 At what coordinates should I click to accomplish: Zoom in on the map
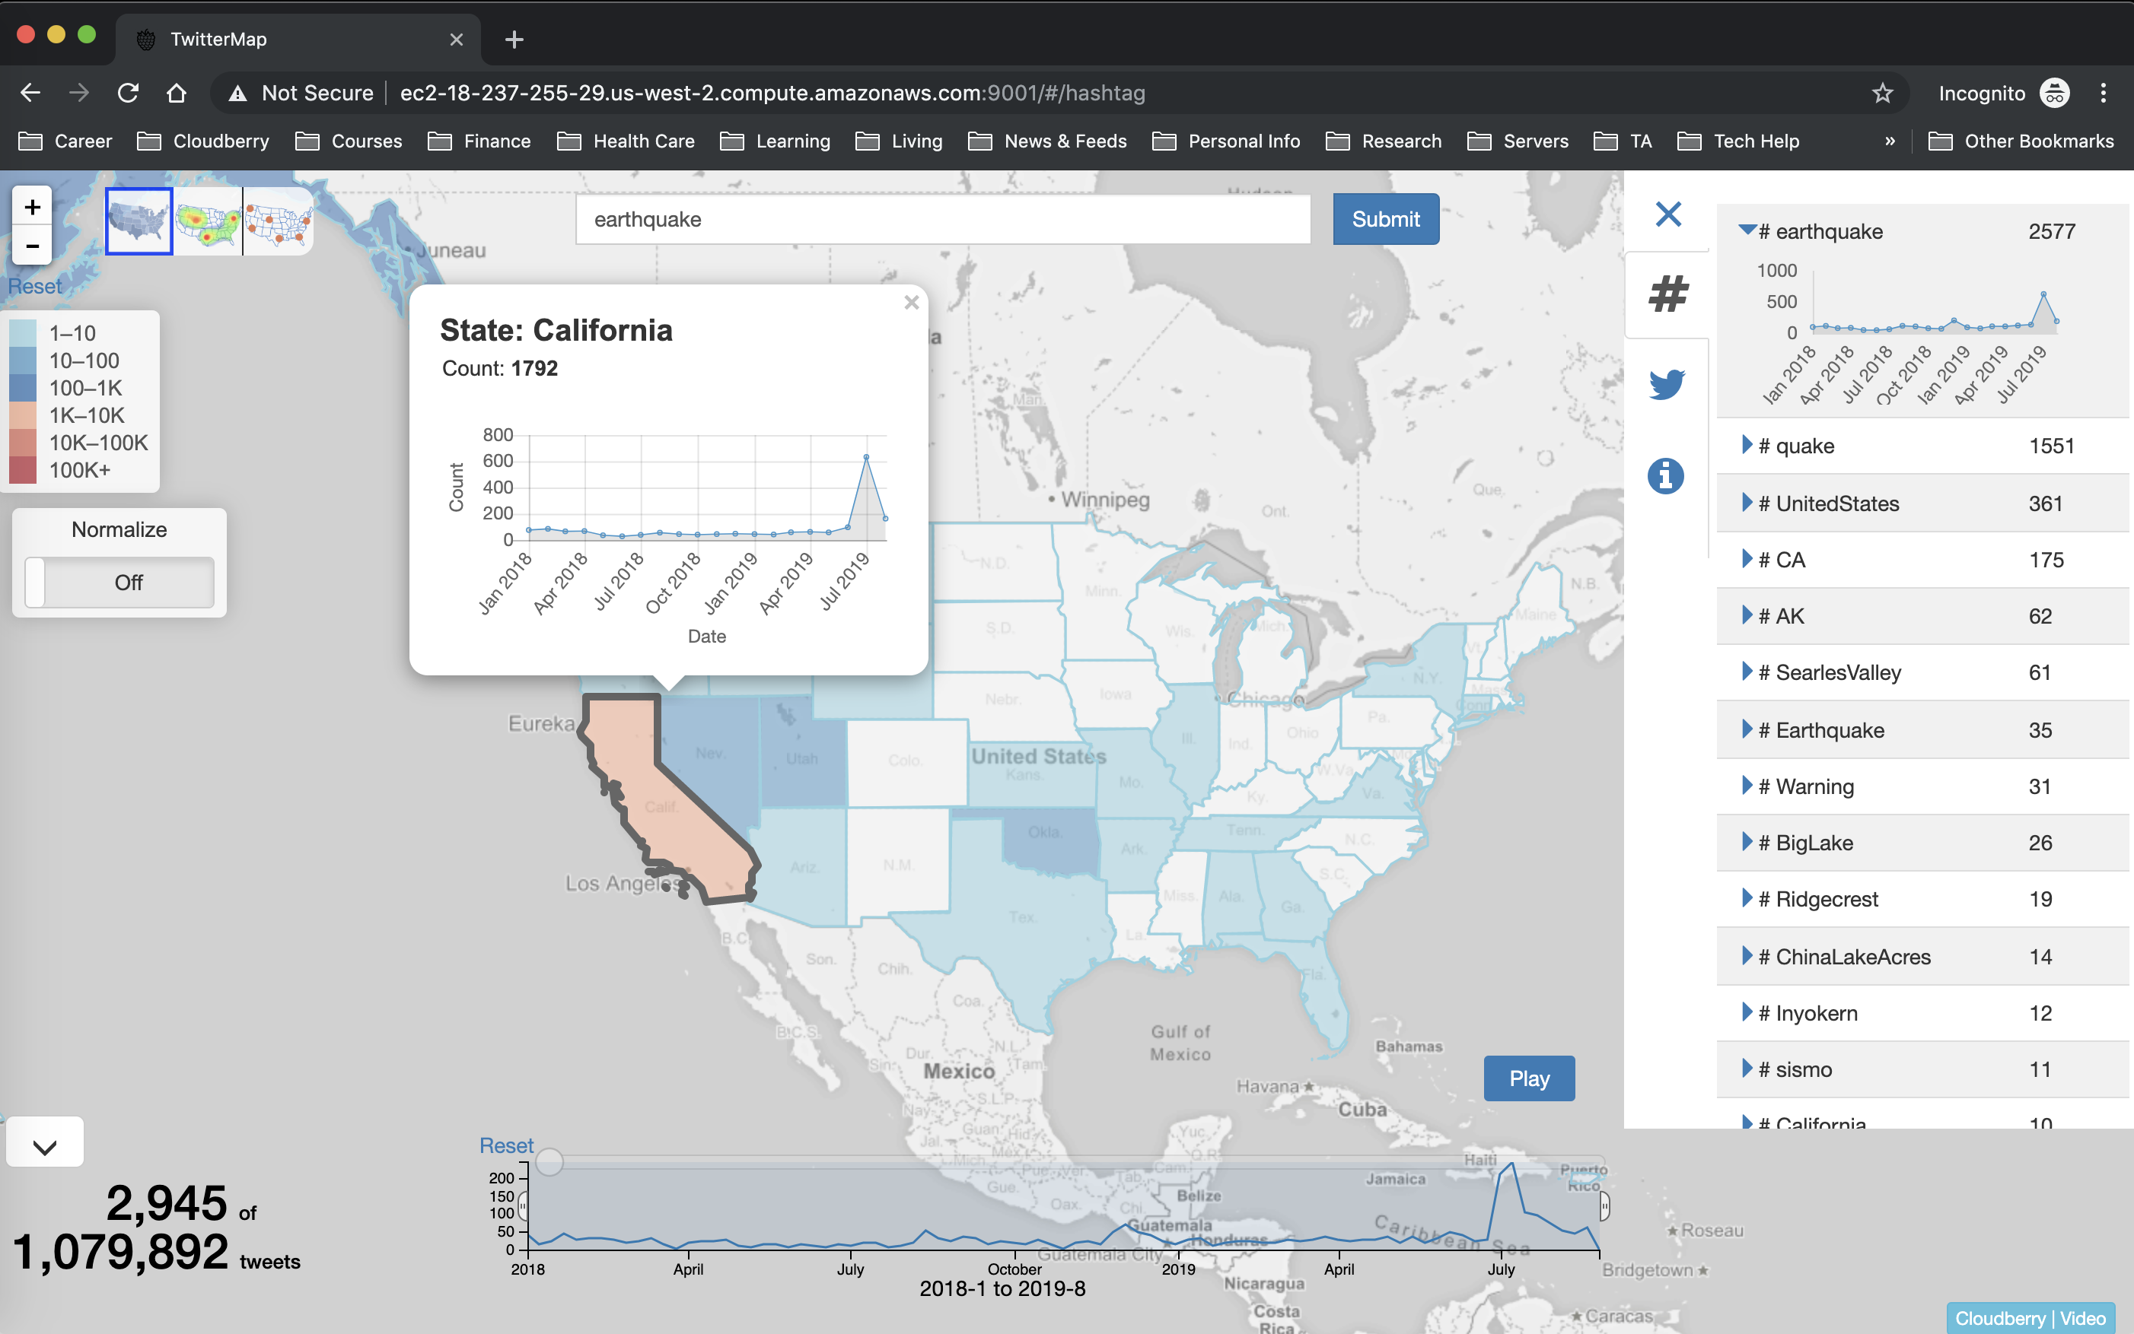coord(32,206)
